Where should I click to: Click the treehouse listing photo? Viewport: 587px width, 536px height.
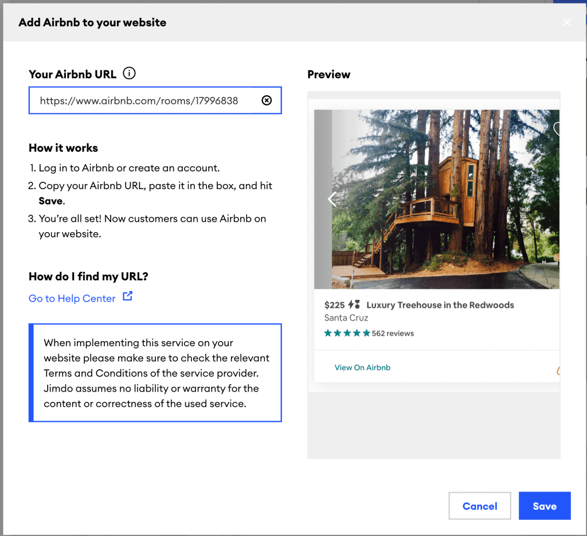pos(436,199)
